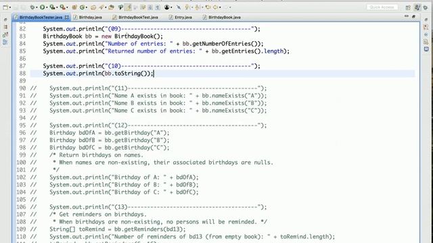Click the black circle profile toolbar icon

166,7
